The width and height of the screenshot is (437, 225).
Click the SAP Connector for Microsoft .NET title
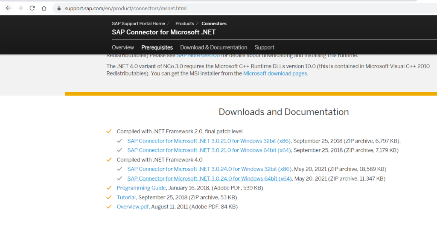[x=163, y=32]
